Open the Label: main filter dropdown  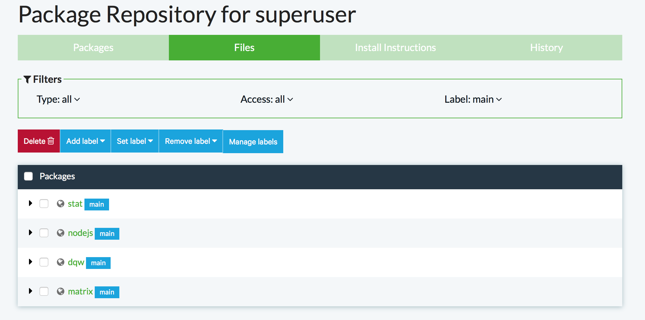pyautogui.click(x=473, y=99)
